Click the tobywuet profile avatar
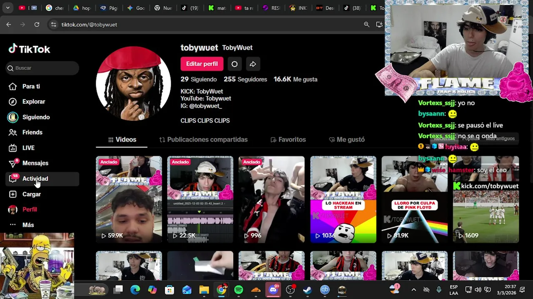Image resolution: width=533 pixels, height=299 pixels. coord(133,83)
